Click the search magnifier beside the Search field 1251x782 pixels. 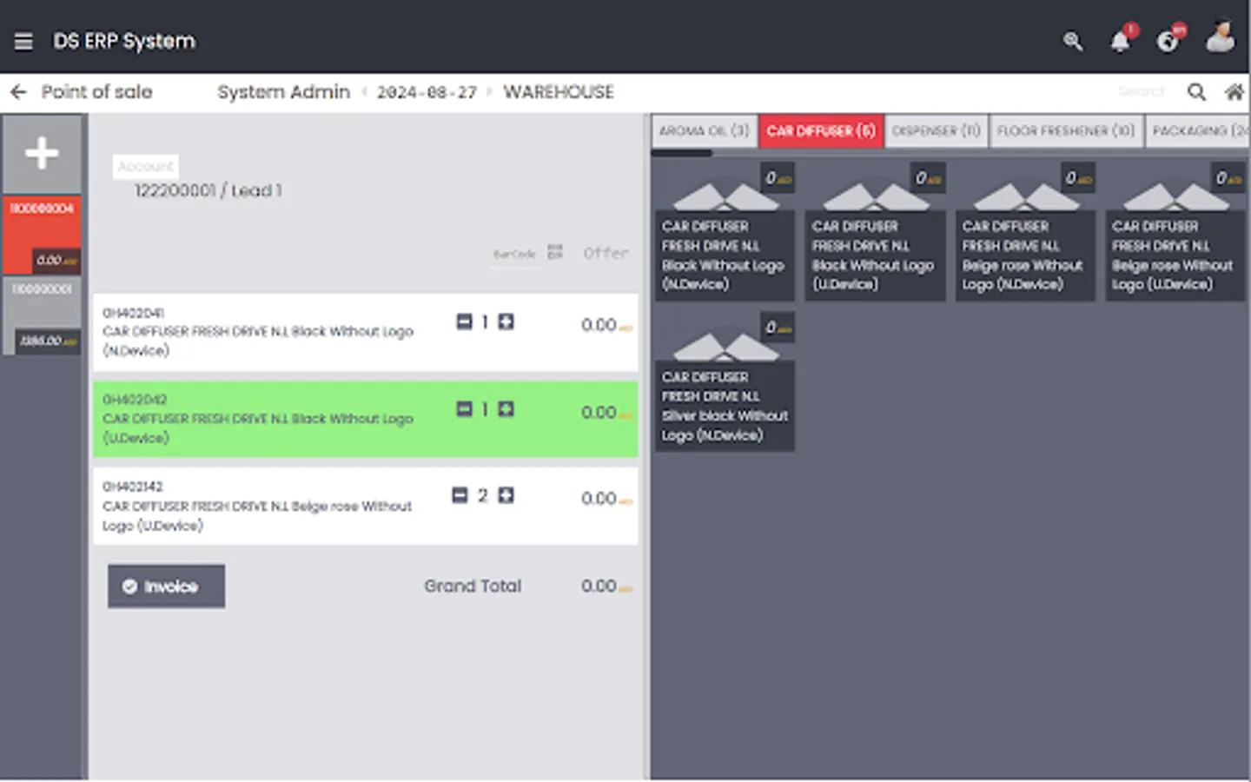[x=1196, y=91]
